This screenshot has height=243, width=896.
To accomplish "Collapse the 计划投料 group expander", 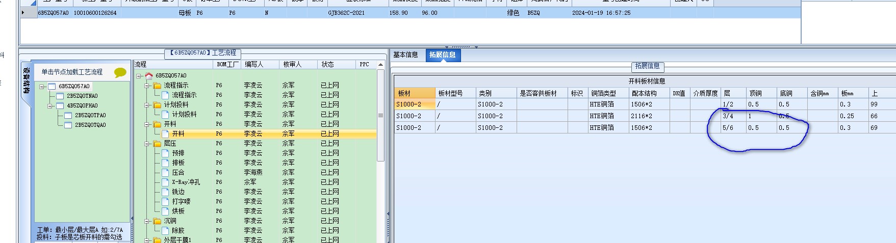I will (x=147, y=105).
